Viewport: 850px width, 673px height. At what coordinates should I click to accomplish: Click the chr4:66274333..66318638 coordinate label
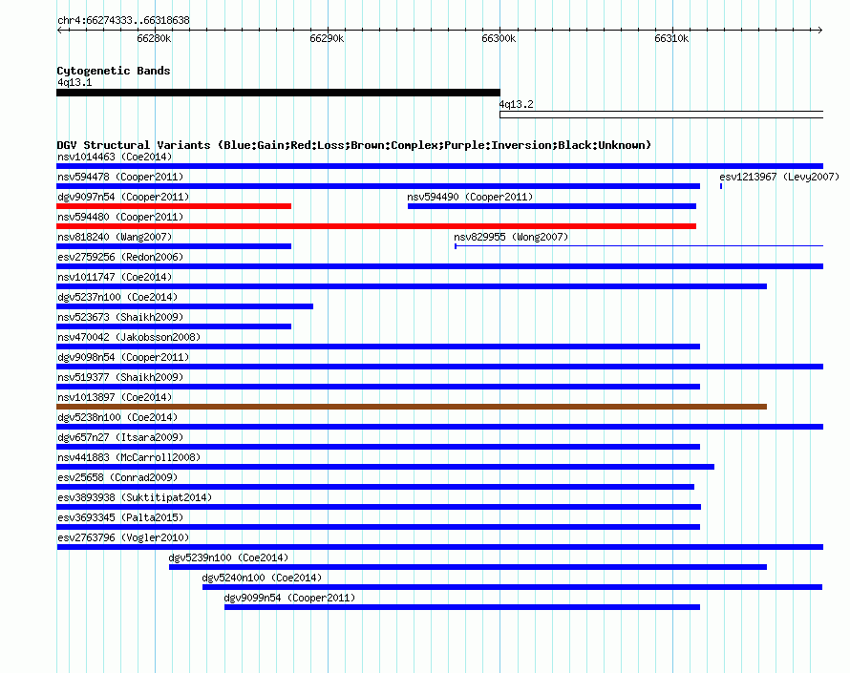[123, 20]
